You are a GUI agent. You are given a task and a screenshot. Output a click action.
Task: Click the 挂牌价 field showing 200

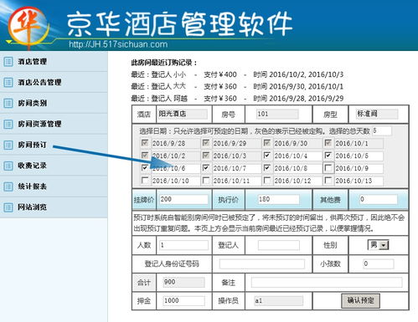[183, 199]
